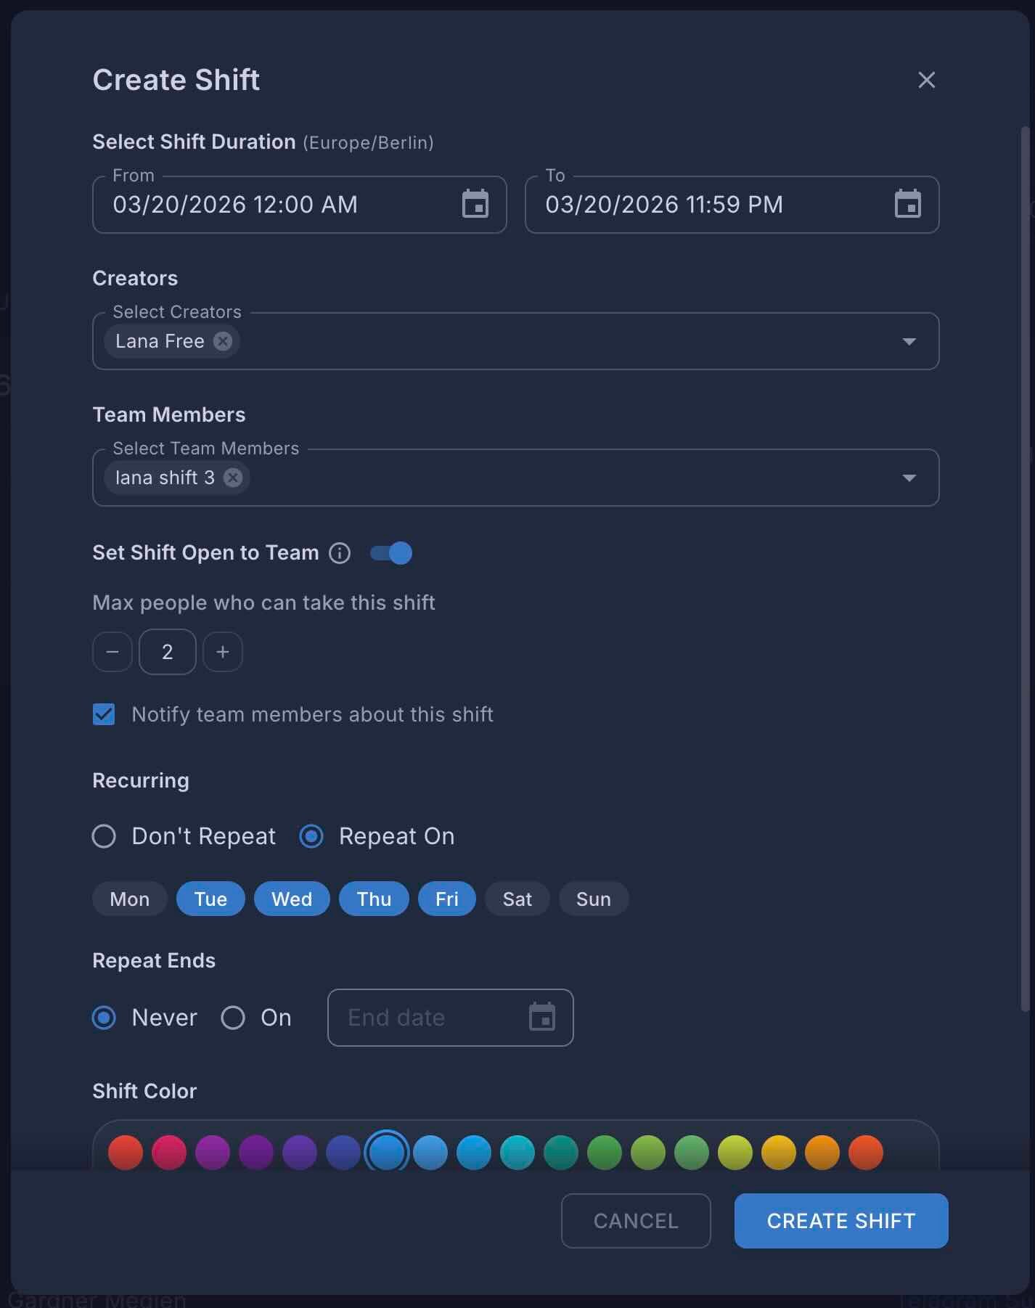Screen dimensions: 1035x1308
Task: Select the Don't Repeat option
Action: pos(104,836)
